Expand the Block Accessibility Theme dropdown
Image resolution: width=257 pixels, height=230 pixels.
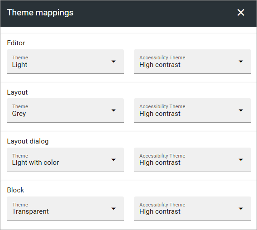(192, 209)
